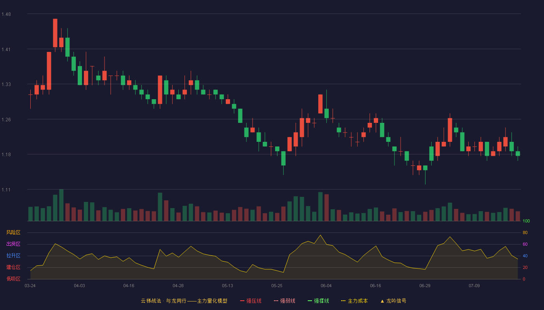
Task: Click the pink dotted icon beside 强弱线
Action: 276,301
